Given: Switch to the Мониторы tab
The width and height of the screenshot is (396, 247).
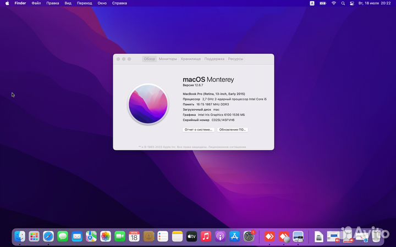Looking at the screenshot, I should 168,59.
